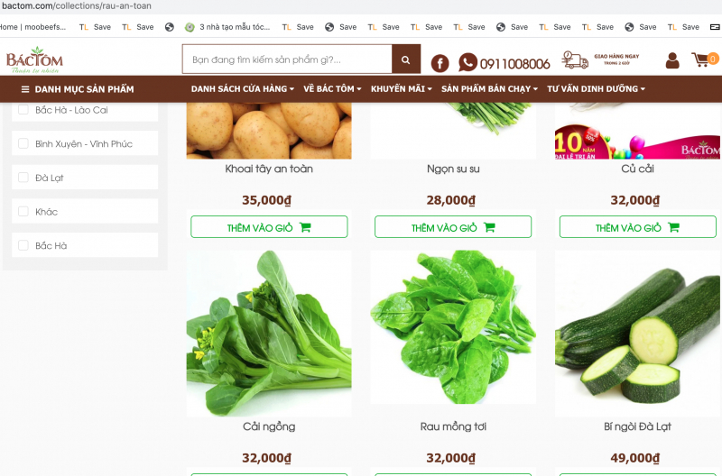Open the user account icon
This screenshot has height=476, width=722.
point(672,60)
